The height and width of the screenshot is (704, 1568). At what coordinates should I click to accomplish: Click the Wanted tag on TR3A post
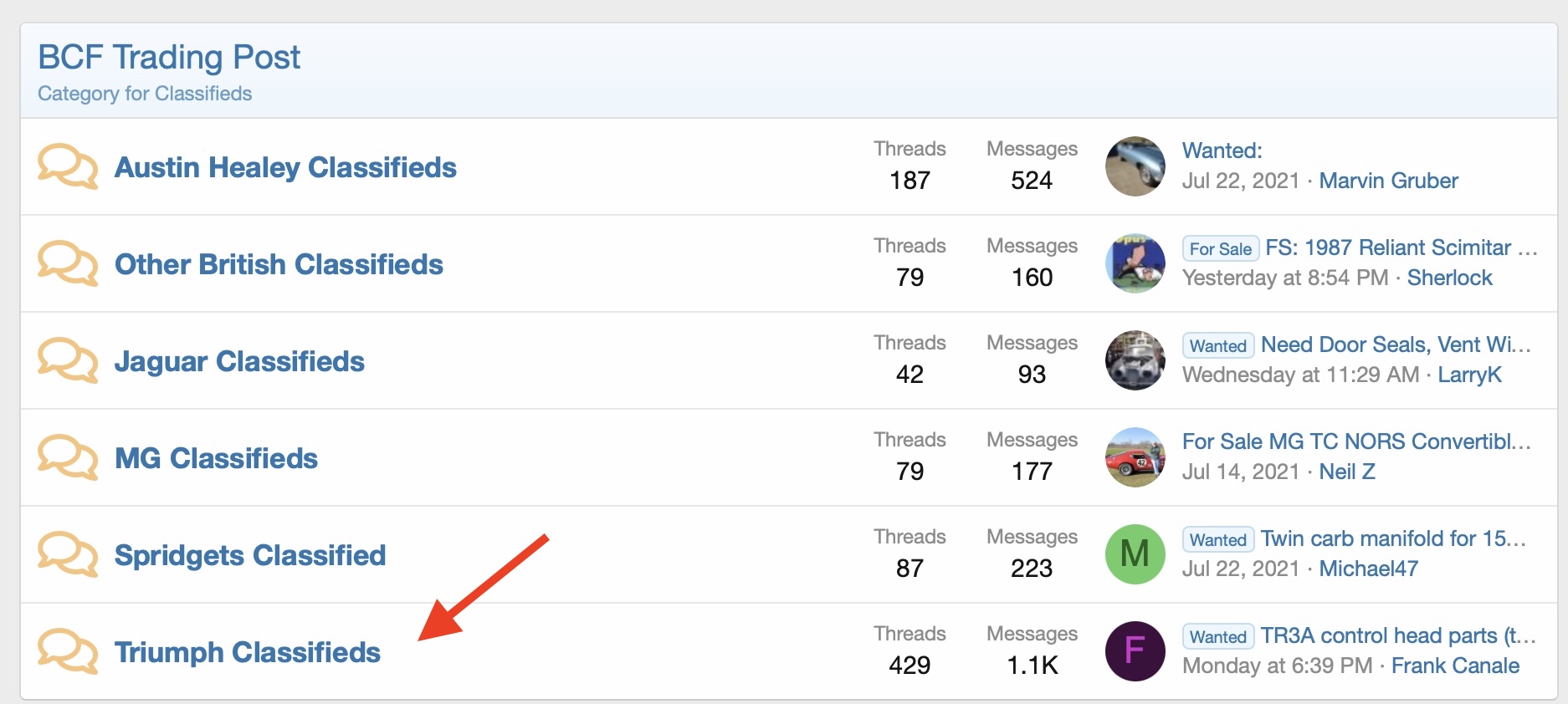tap(1218, 636)
